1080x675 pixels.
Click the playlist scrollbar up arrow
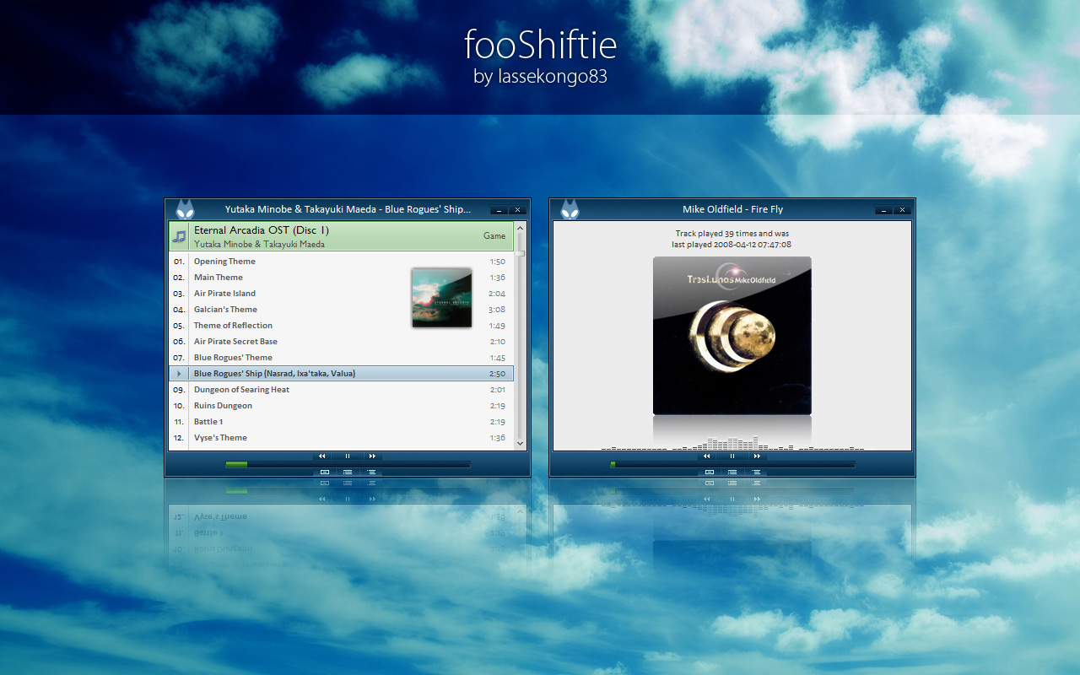click(521, 226)
